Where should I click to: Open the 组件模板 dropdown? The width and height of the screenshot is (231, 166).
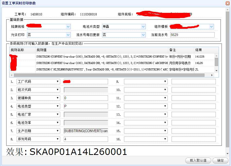click(211, 27)
